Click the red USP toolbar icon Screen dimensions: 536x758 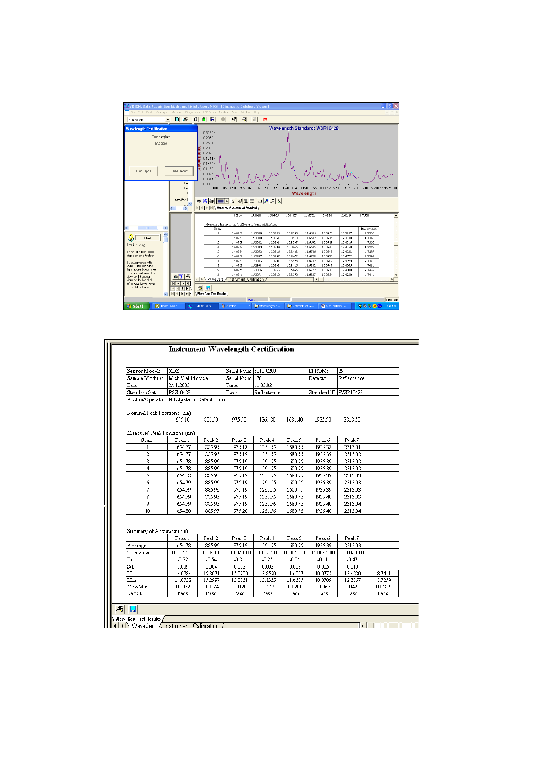tap(265, 120)
